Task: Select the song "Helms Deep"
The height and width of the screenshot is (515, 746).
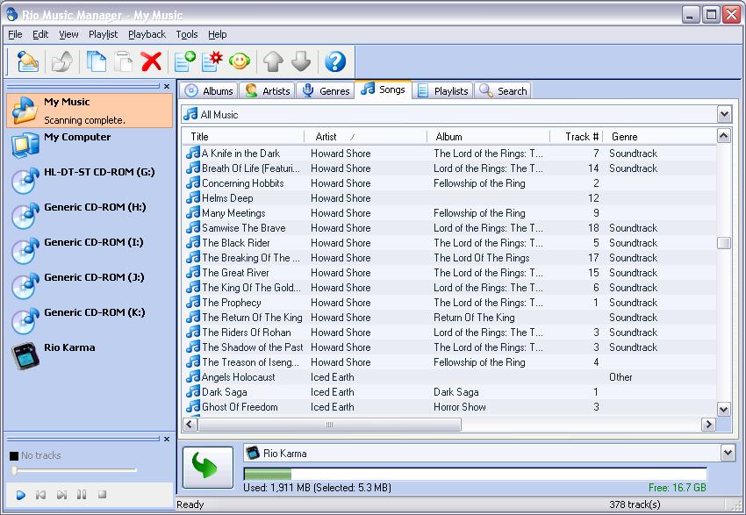Action: pos(449,197)
